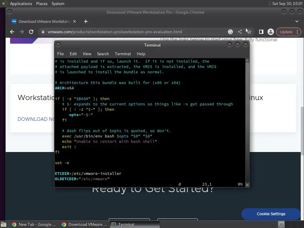Screen dimensions: 304x228
Task: Go back in Chrome's navigation
Action: click(12, 32)
